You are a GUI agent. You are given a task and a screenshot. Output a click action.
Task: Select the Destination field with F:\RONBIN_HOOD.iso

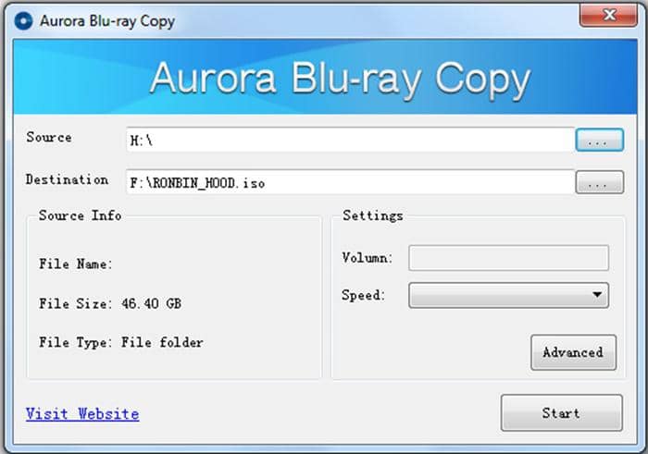(x=349, y=183)
